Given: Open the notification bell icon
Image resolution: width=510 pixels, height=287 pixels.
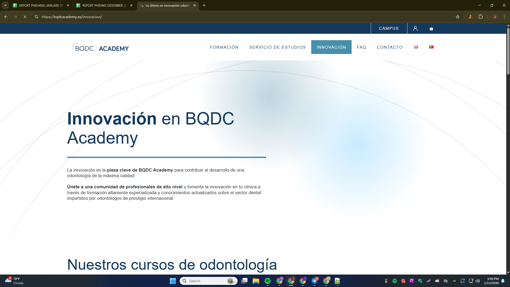Looking at the screenshot, I should (503, 281).
